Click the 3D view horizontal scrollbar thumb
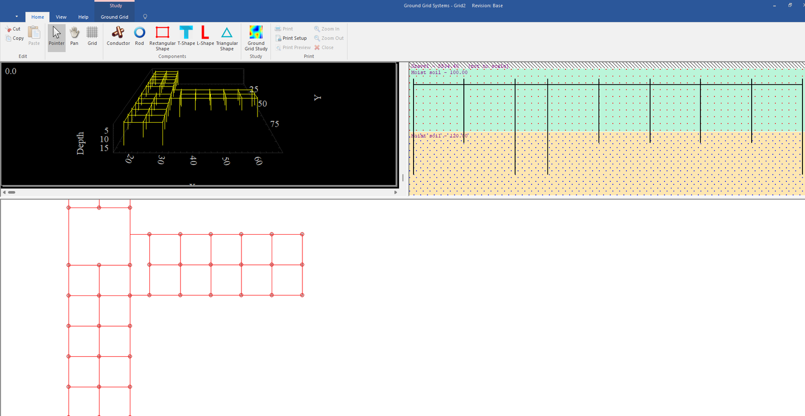This screenshot has width=805, height=416. point(12,192)
